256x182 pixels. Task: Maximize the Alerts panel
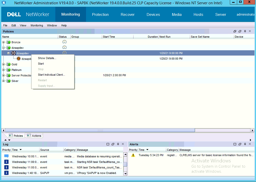click(x=235, y=144)
